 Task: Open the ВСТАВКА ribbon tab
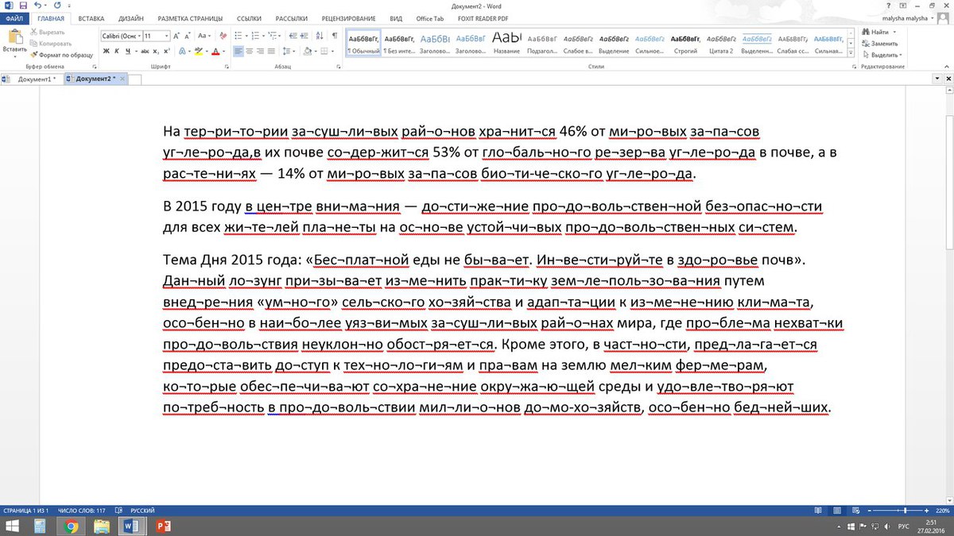point(91,17)
